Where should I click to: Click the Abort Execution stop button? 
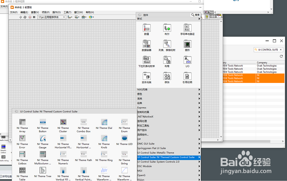pos(30,17)
